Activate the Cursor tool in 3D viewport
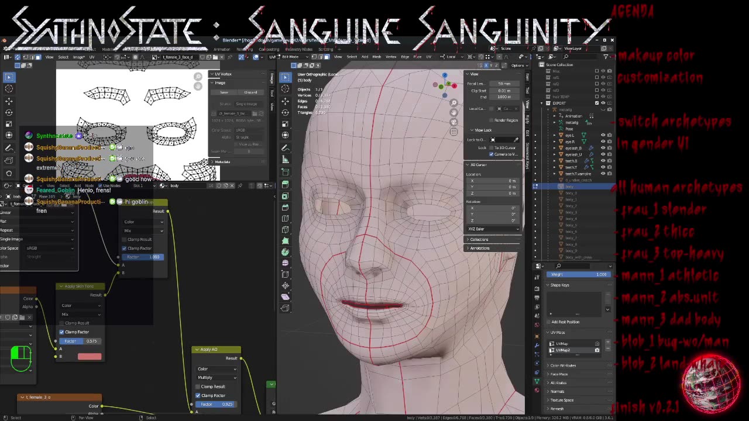This screenshot has width=749, height=421. (x=285, y=89)
